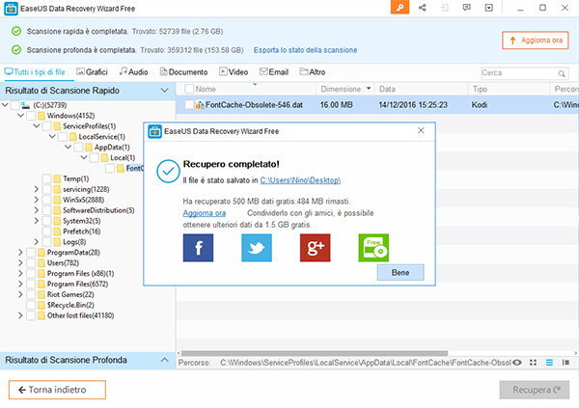The image size is (579, 408).
Task: Select the Temp(1) tree item
Action: [x=75, y=178]
